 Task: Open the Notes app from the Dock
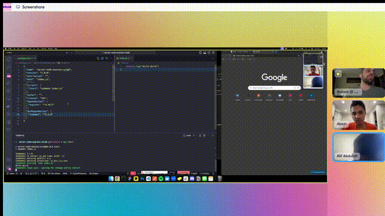211,179
